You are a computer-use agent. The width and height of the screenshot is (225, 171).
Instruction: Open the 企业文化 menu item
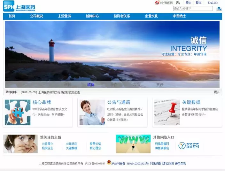[151, 16]
